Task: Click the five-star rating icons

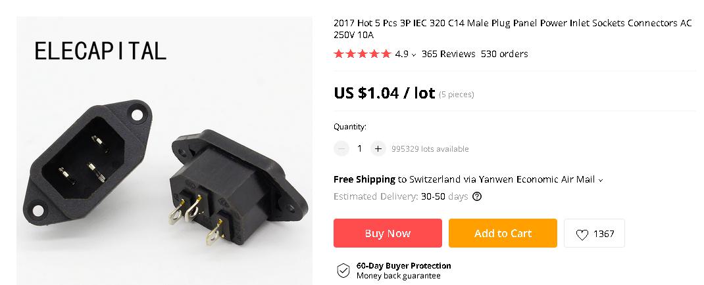Action: click(x=363, y=55)
